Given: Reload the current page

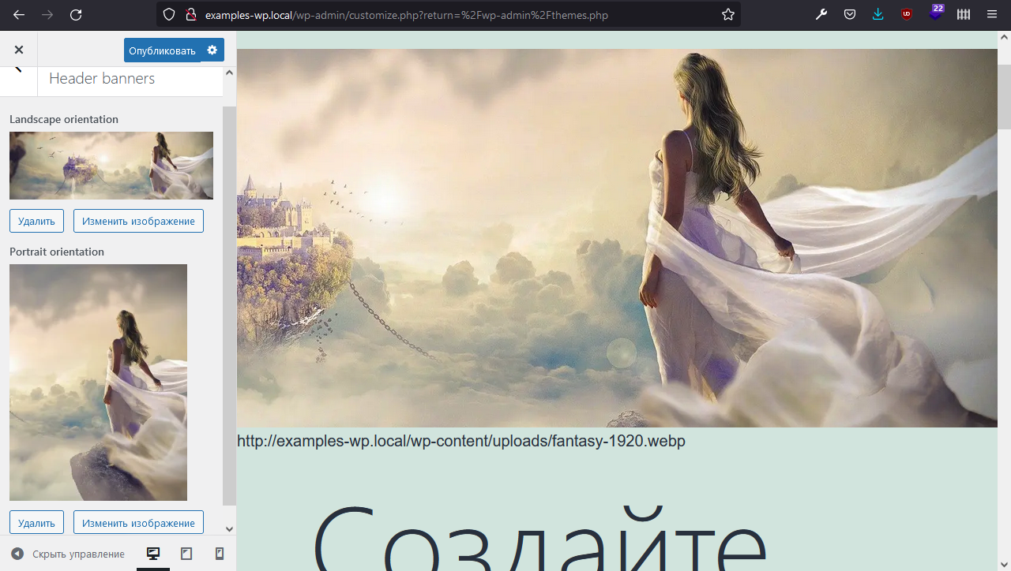Looking at the screenshot, I should pyautogui.click(x=76, y=14).
